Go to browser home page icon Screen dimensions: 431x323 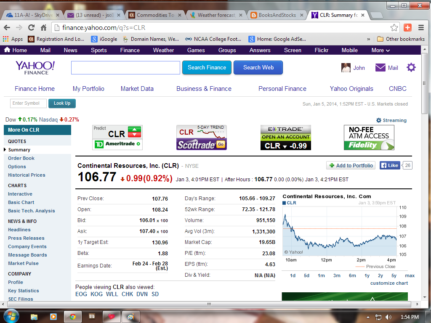[43, 27]
